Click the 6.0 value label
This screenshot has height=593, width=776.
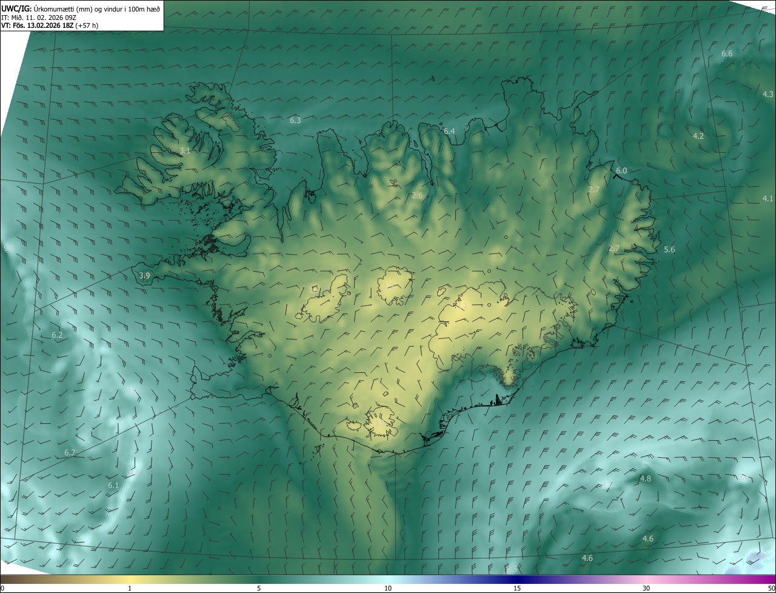tap(621, 171)
